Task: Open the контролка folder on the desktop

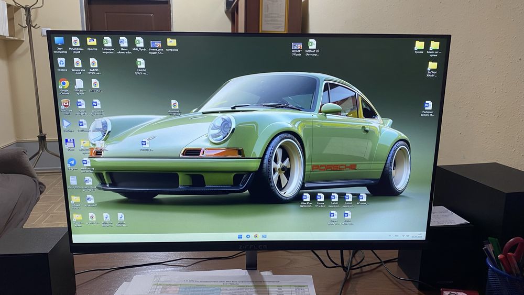Action: 171,45
